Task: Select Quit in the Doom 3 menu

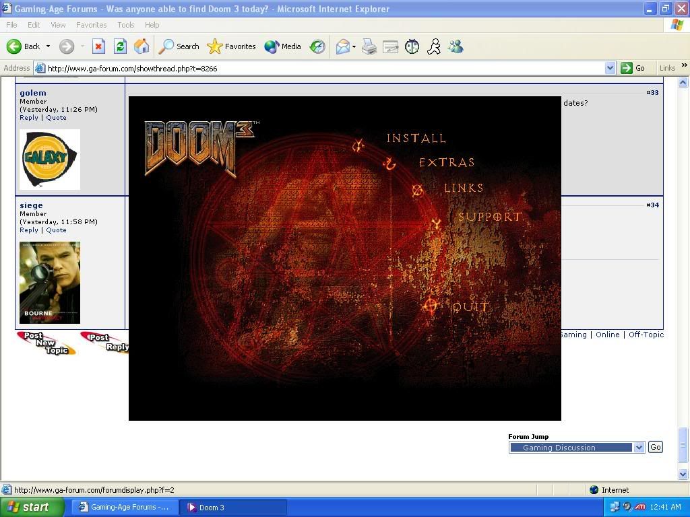Action: [470, 306]
